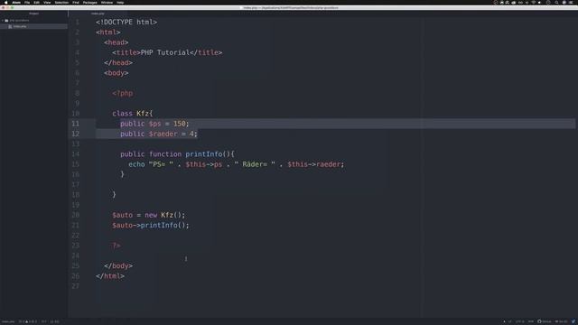The image size is (578, 325).
Task: Open the Selection menu
Action: (x=61, y=2)
